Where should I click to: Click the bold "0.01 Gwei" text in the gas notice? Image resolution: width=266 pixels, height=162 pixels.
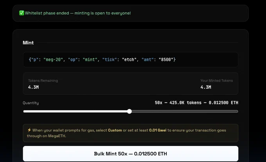(158, 130)
